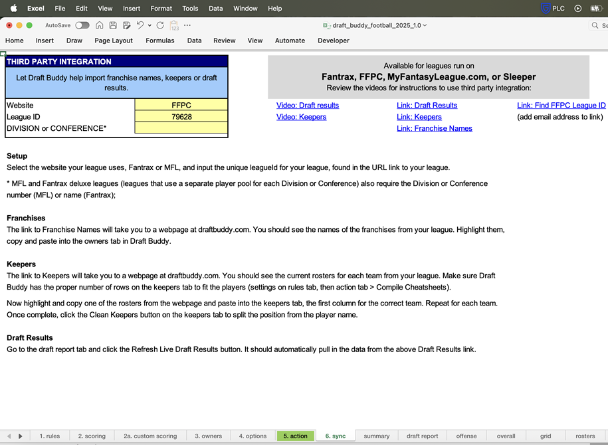Select the League ID cell containing 79628
Image resolution: width=608 pixels, height=445 pixels.
(x=181, y=117)
